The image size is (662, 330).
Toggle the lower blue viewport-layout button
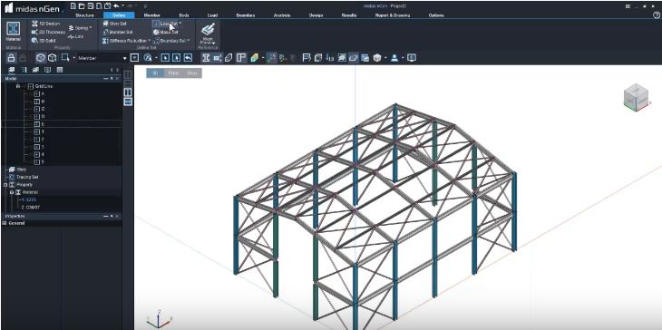coord(128,102)
